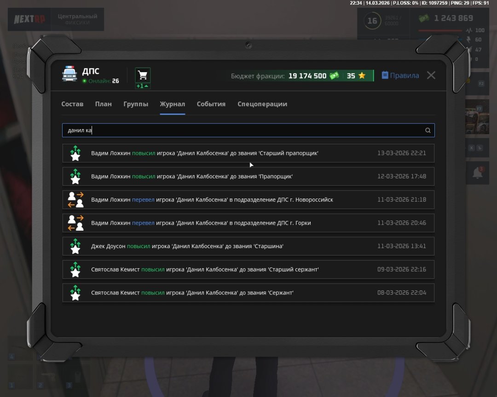Select the 'Прапорщик' promotion log entry
Image resolution: width=497 pixels, height=397 pixels.
click(x=248, y=176)
